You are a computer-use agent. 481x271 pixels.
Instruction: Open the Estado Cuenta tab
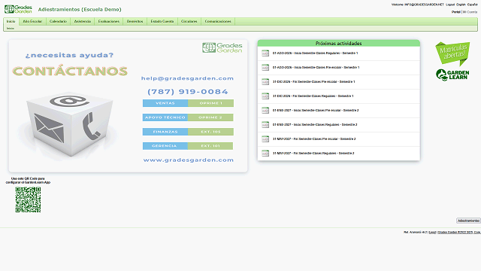click(162, 21)
